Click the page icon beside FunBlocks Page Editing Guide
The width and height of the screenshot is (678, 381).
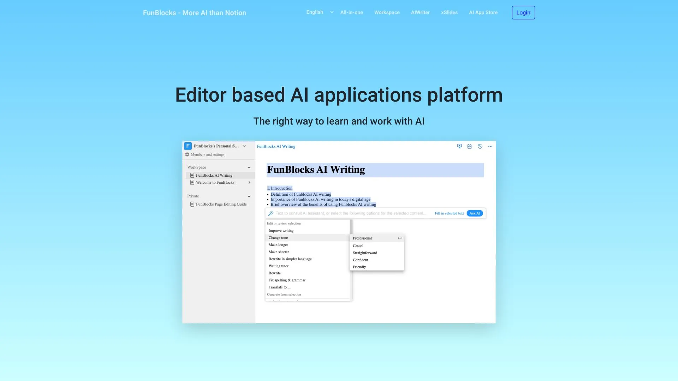click(192, 204)
